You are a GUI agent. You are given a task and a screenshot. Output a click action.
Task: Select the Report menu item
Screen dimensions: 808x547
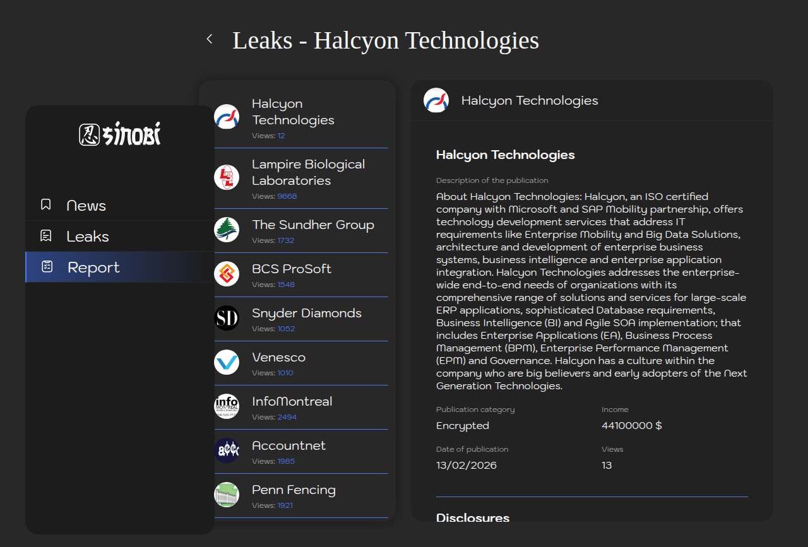tap(93, 268)
